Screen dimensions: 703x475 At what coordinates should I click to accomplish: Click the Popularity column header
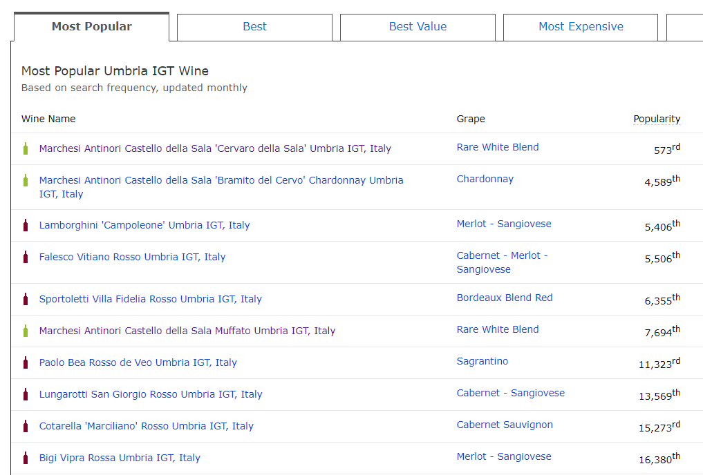pyautogui.click(x=657, y=119)
